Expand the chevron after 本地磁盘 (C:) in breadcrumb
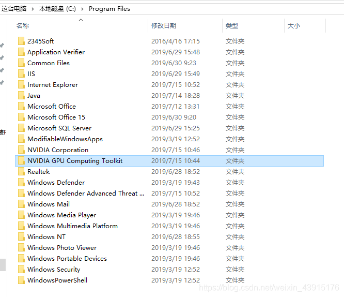Viewport: 344px width, 297px height. click(x=82, y=9)
